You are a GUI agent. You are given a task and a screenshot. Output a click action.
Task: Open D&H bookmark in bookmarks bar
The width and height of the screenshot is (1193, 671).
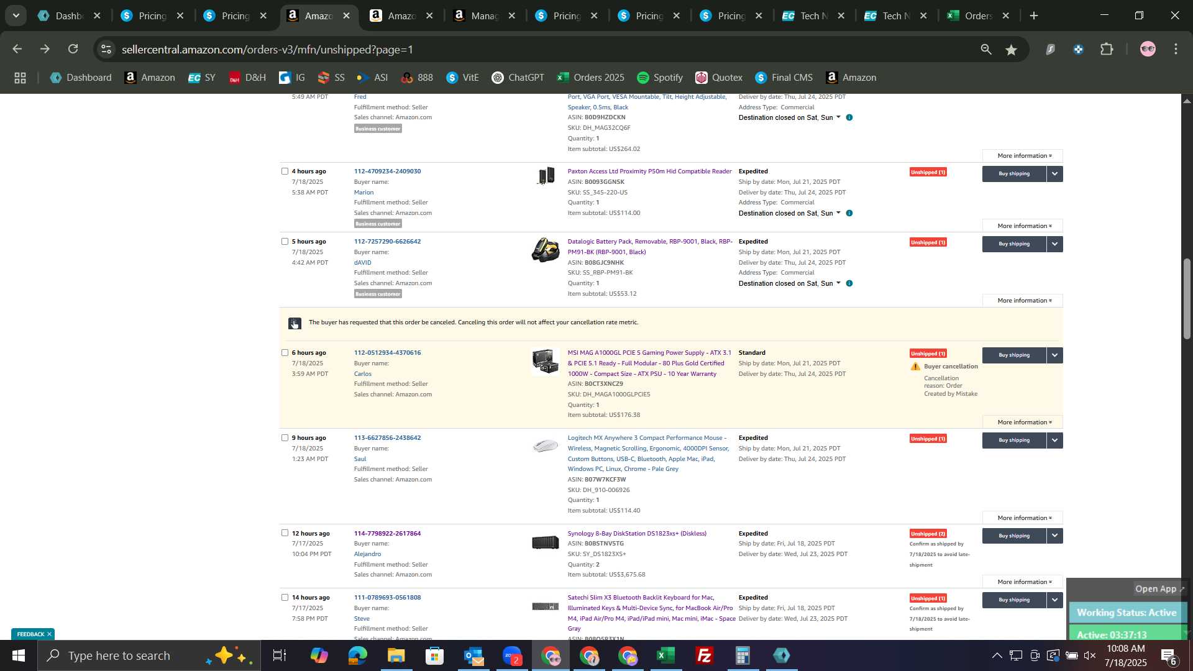point(248,78)
